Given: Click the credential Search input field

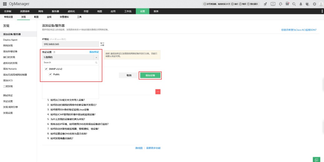Looking at the screenshot, I should [x=69, y=62].
